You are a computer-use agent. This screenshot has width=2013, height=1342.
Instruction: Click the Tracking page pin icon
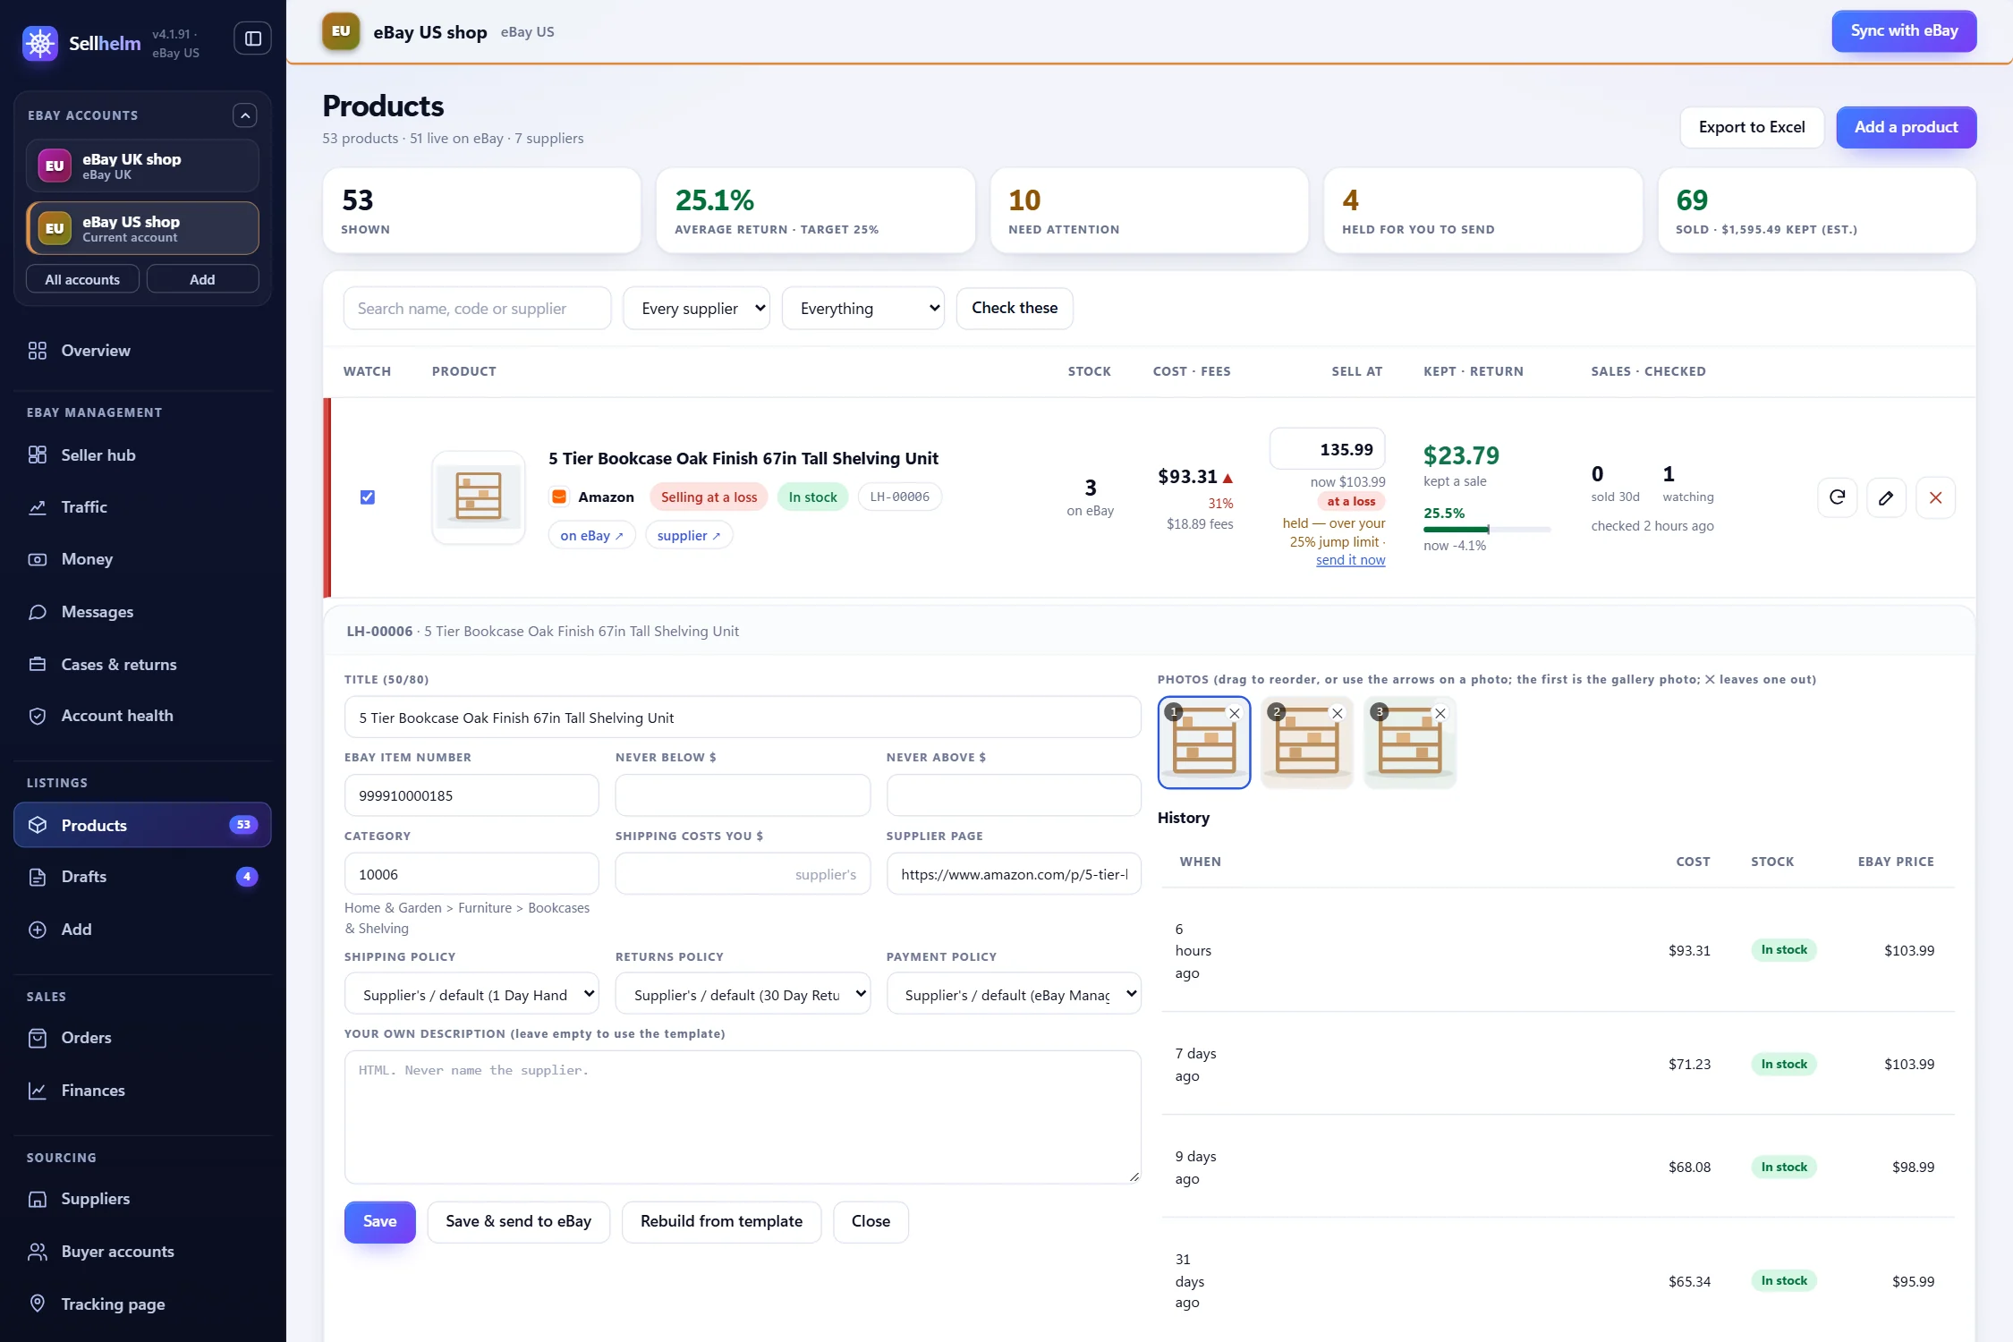click(38, 1304)
